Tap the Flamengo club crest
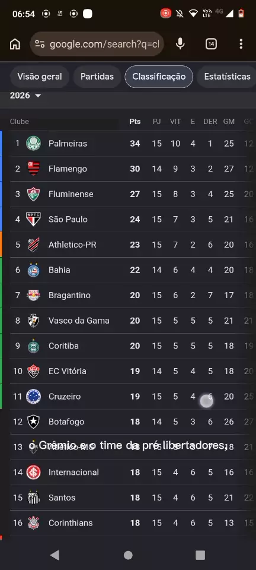The width and height of the screenshot is (256, 570). click(33, 169)
